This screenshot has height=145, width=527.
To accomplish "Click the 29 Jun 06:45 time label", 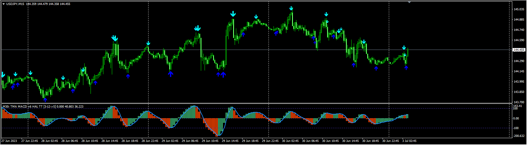I will [190, 141].
